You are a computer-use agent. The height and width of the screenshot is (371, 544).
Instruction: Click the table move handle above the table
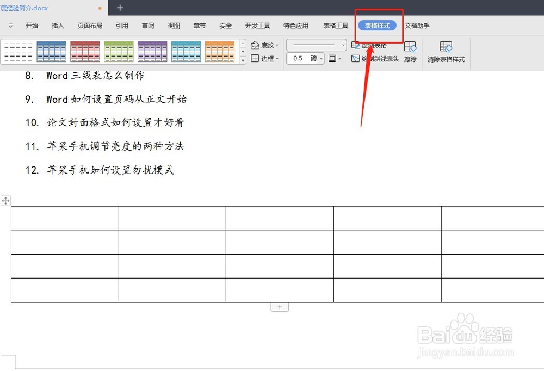tap(6, 201)
